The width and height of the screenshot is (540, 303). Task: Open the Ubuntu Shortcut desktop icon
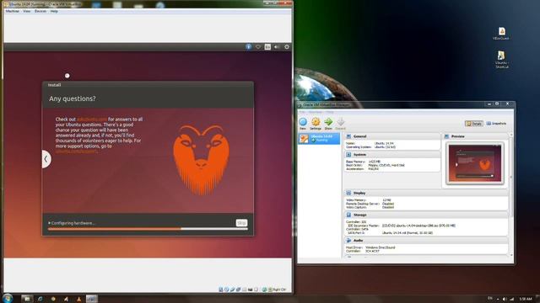point(501,60)
